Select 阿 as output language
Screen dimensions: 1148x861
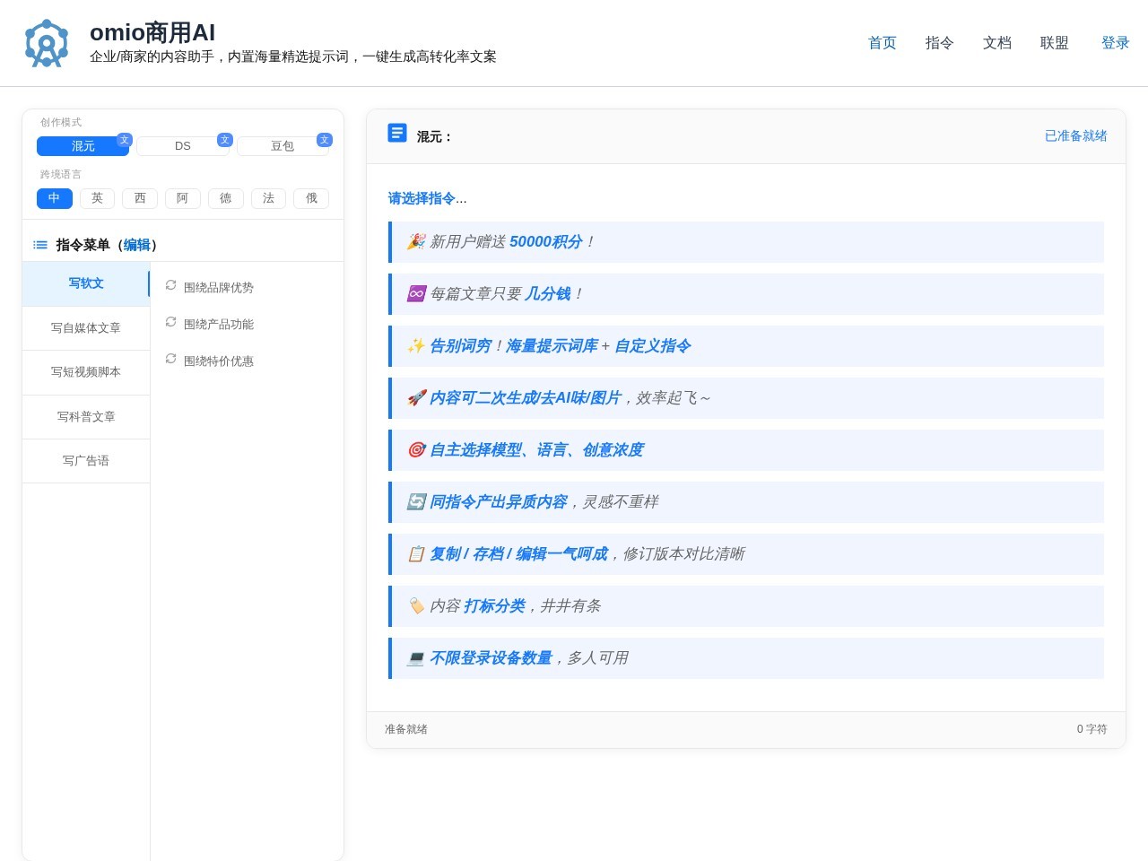pos(183,198)
